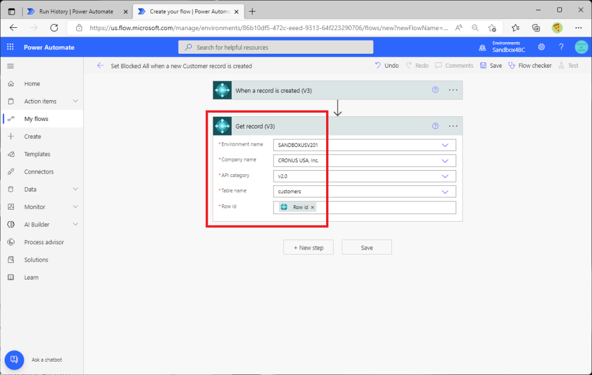Open the app launcher waffle icon
This screenshot has width=592, height=375.
10,47
